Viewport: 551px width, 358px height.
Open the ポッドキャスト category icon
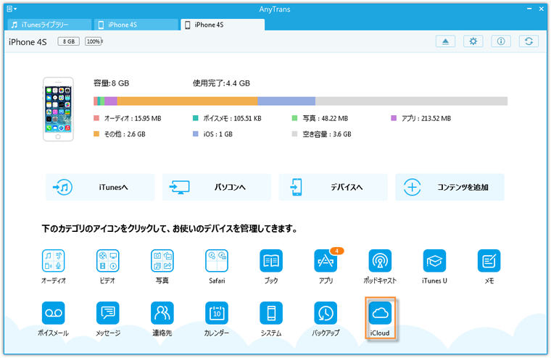point(380,261)
